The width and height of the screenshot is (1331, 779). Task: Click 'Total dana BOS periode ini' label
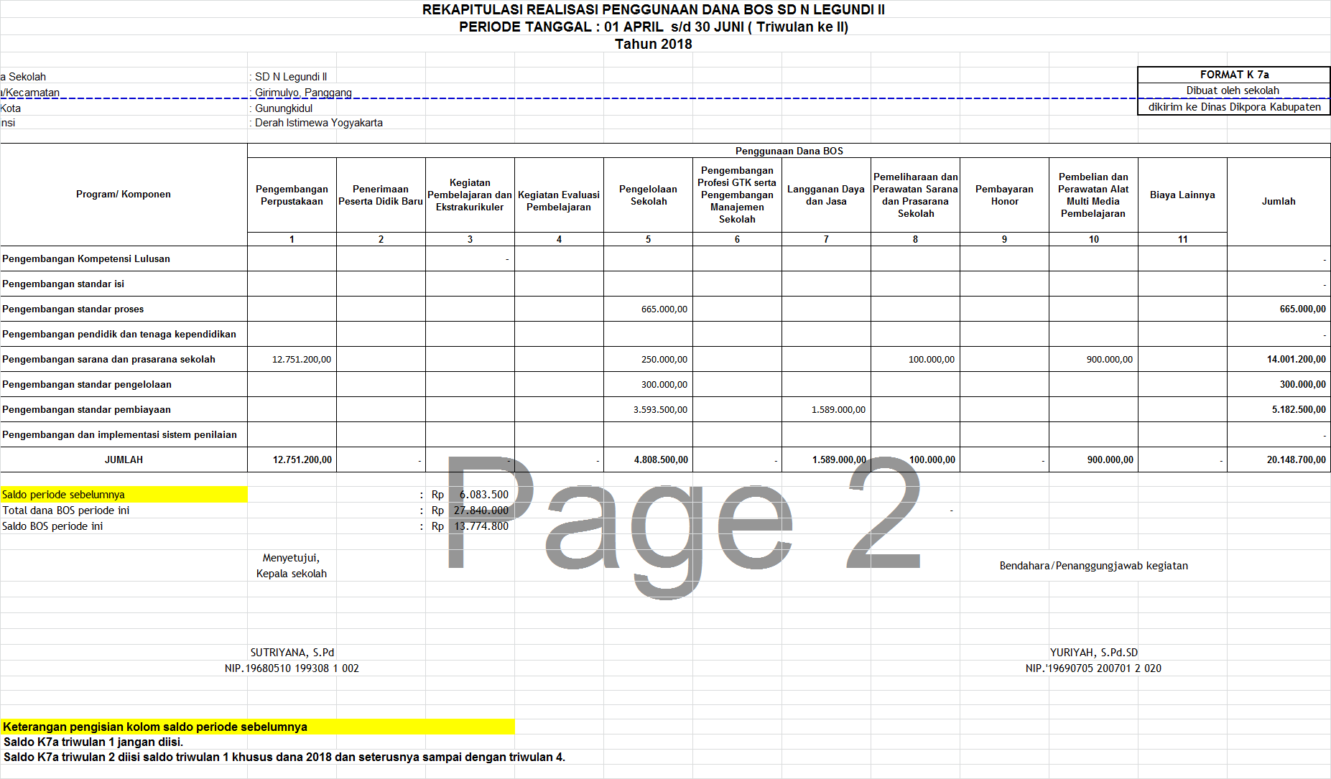coord(65,510)
